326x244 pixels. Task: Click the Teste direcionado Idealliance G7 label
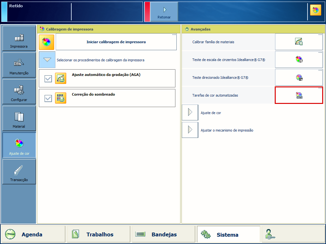pyautogui.click(x=220, y=78)
